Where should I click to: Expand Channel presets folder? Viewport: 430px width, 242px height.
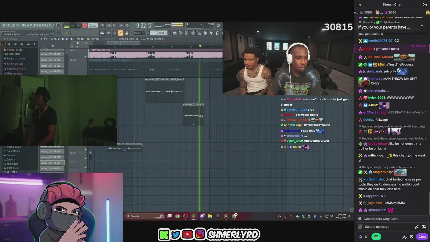click(16, 69)
